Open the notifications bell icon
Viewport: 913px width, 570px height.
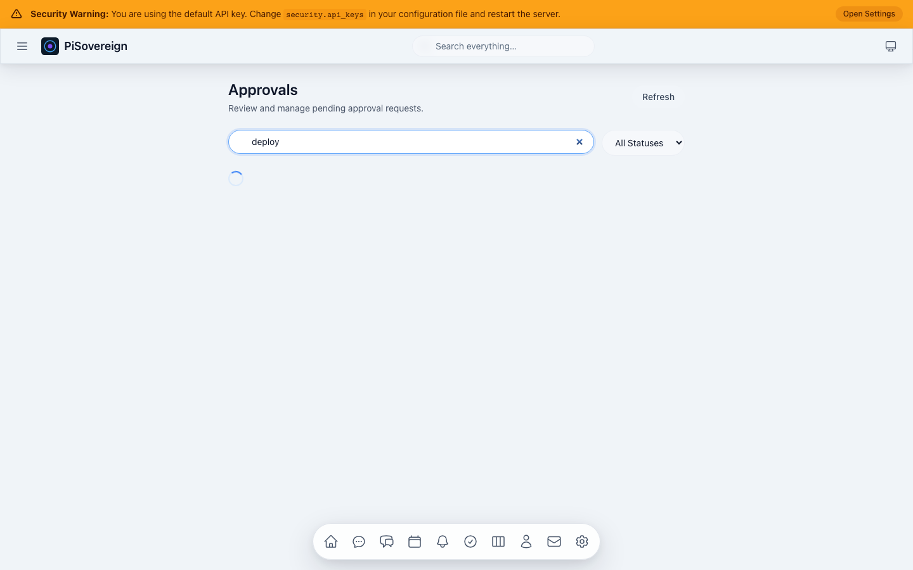tap(443, 541)
